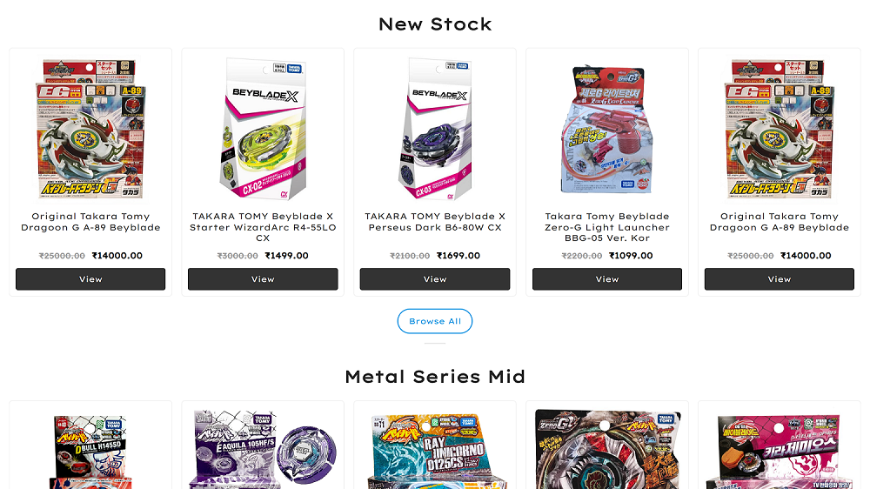
Task: View the Zero-G Light Launcher BBG-05 product
Action: point(607,279)
